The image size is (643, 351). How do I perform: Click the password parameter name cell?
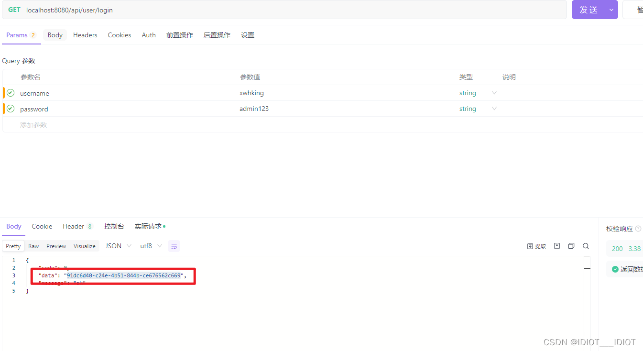[34, 109]
